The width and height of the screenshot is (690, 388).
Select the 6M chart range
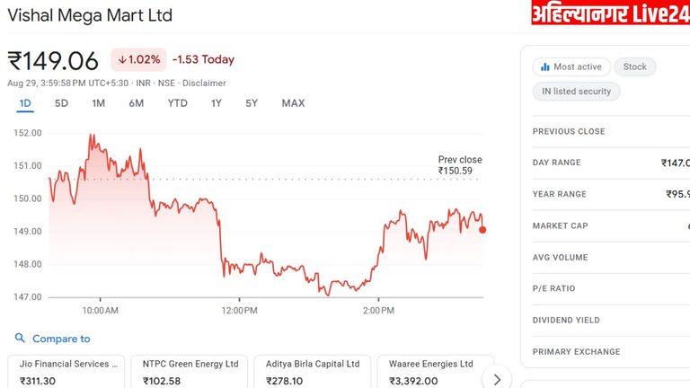click(x=136, y=103)
